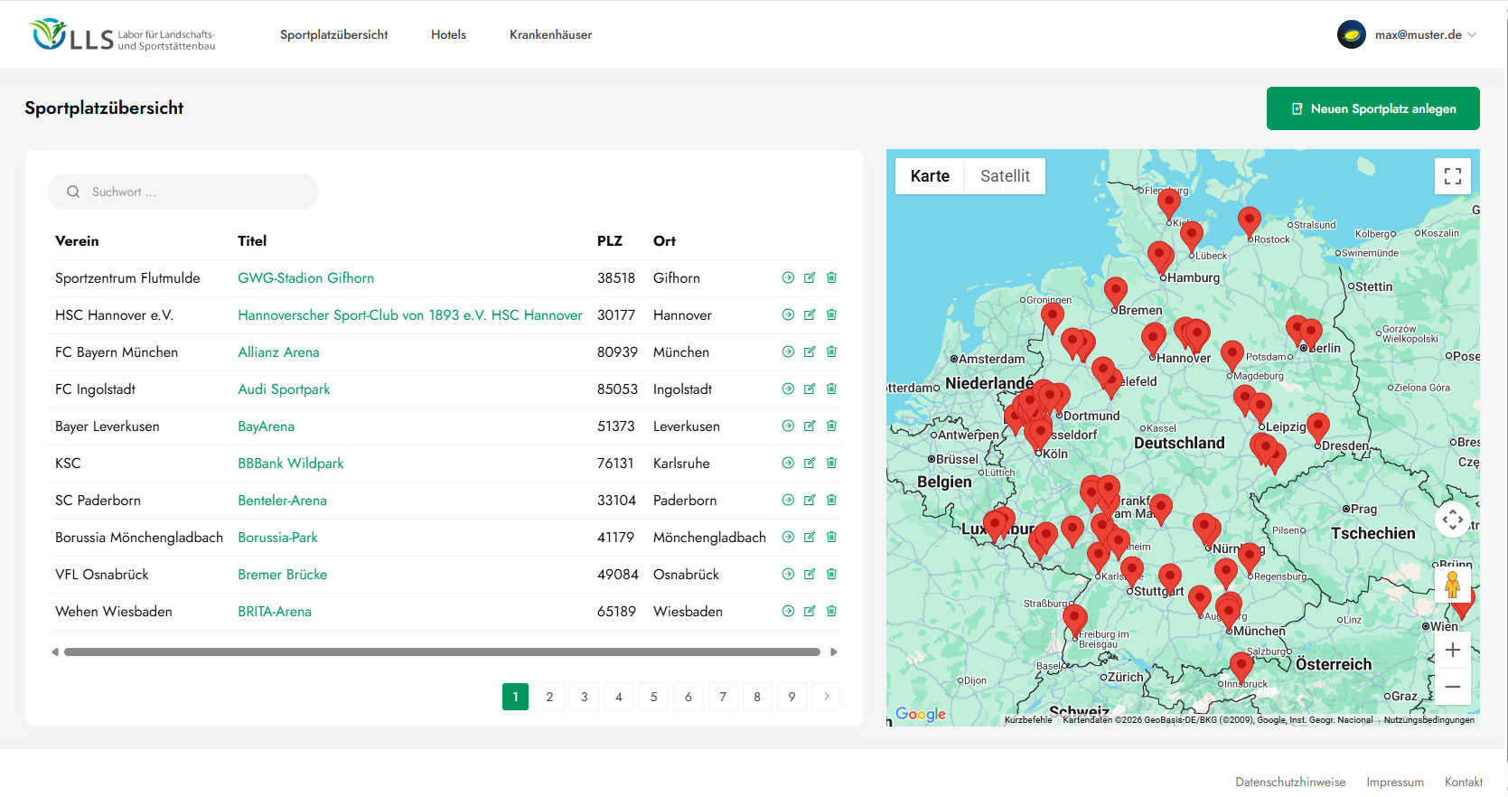The width and height of the screenshot is (1508, 797).
Task: Toggle fullscreen map view
Action: pos(1452,176)
